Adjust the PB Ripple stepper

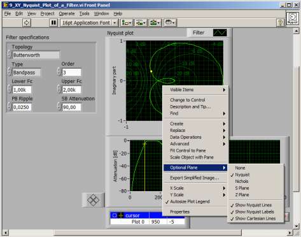pyautogui.click(x=9, y=107)
